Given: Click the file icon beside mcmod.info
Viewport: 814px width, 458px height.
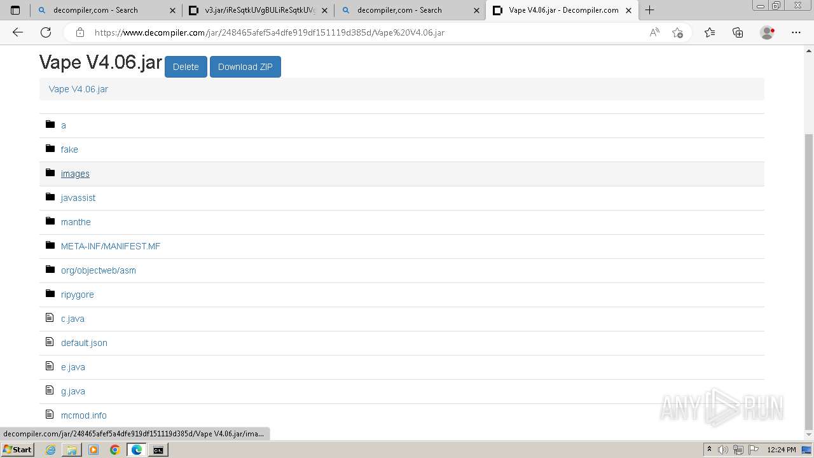Looking at the screenshot, I should pyautogui.click(x=50, y=414).
